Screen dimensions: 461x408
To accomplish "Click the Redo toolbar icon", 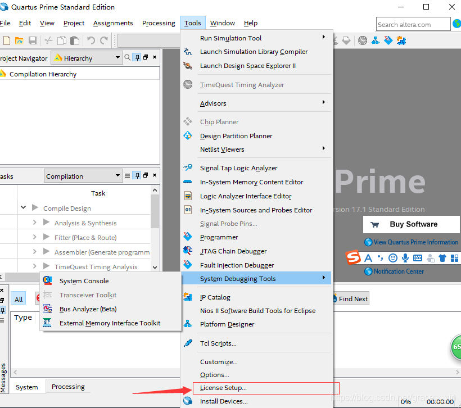I will [104, 40].
